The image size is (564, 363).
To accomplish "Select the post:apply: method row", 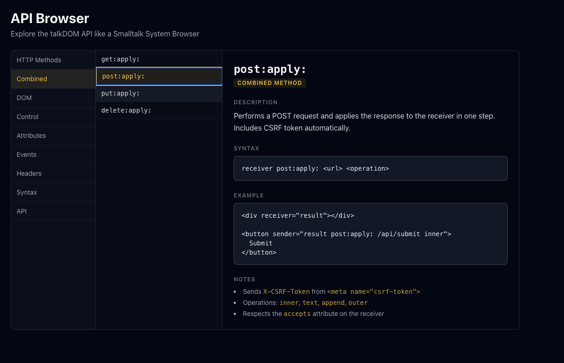I will pos(159,76).
